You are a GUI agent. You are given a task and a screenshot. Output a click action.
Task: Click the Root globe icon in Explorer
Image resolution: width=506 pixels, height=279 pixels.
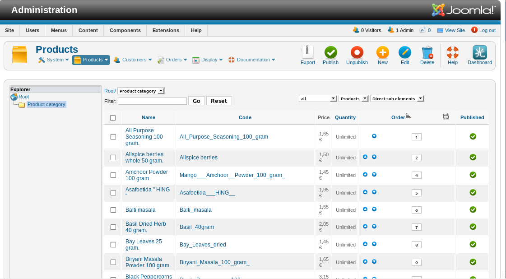point(14,97)
